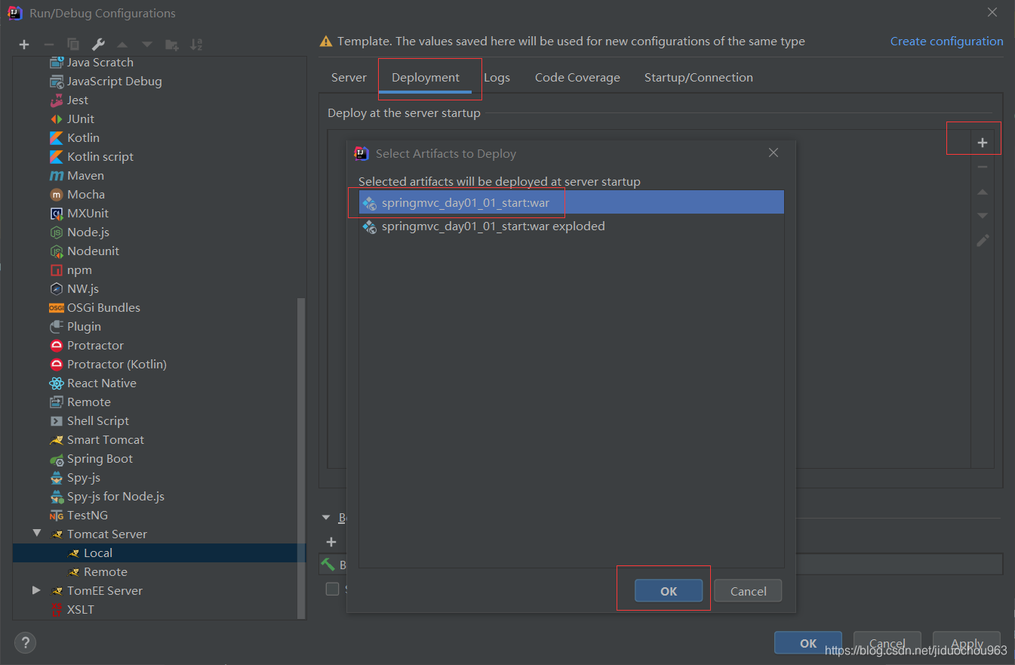Screen dimensions: 1015x665
Task: Select the TestNG template
Action: coord(78,516)
